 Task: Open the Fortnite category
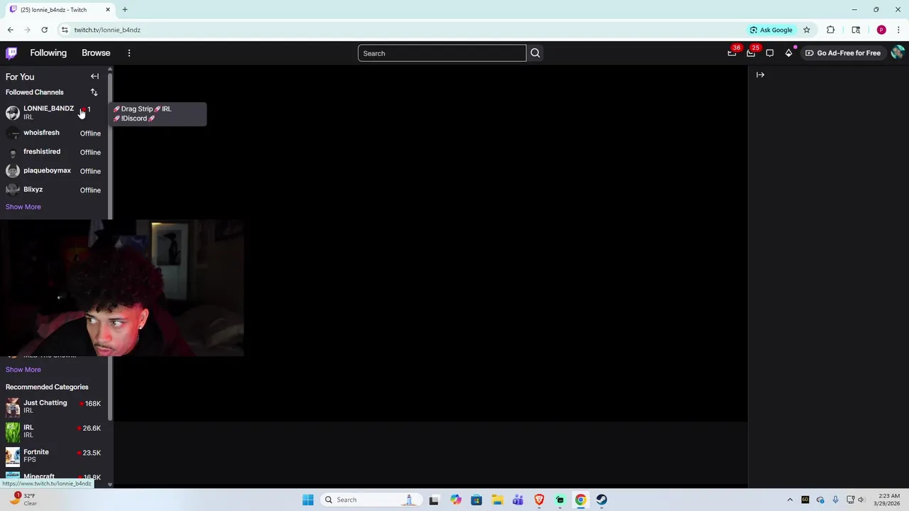pos(55,456)
